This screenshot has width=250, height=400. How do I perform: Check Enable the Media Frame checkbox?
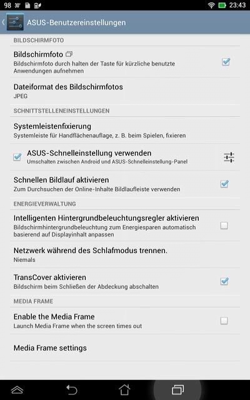224,321
